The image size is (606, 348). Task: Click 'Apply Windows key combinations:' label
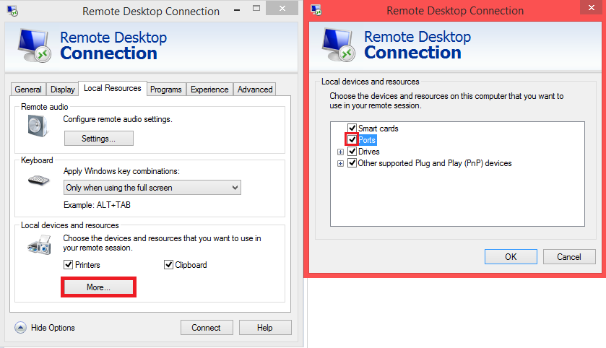point(121,170)
